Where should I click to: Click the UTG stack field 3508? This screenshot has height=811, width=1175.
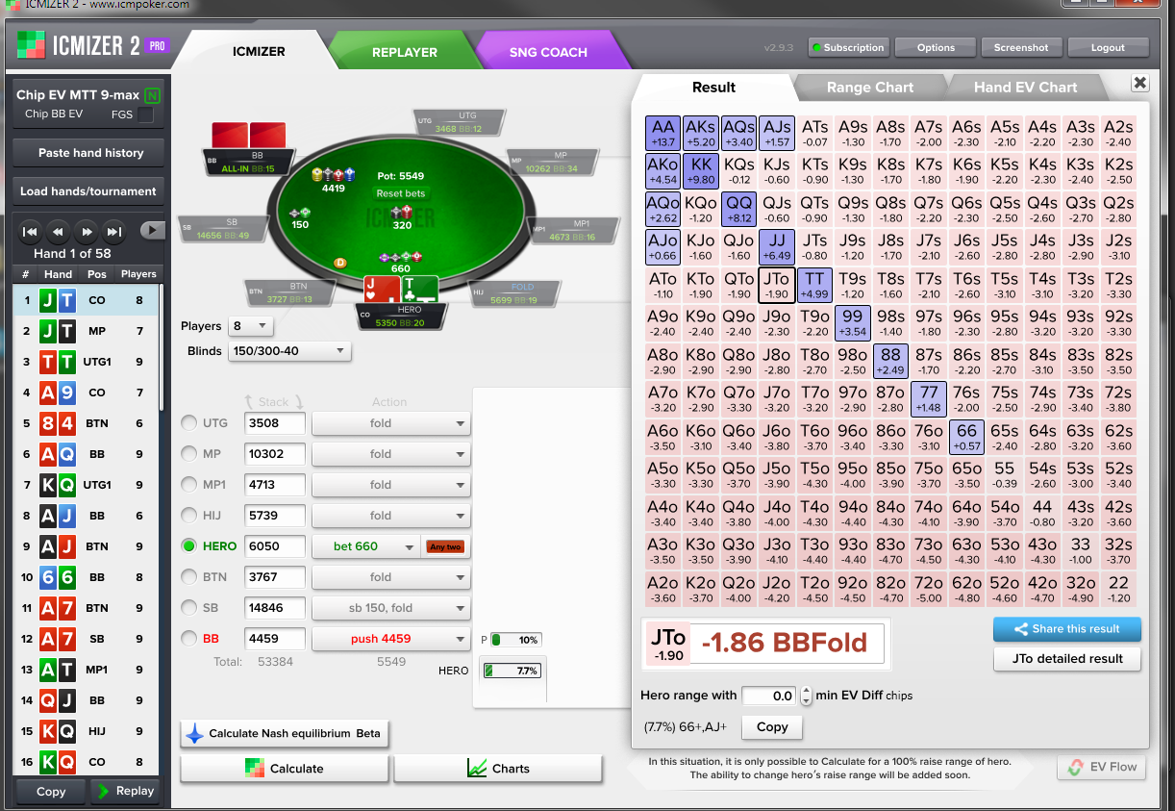(275, 423)
